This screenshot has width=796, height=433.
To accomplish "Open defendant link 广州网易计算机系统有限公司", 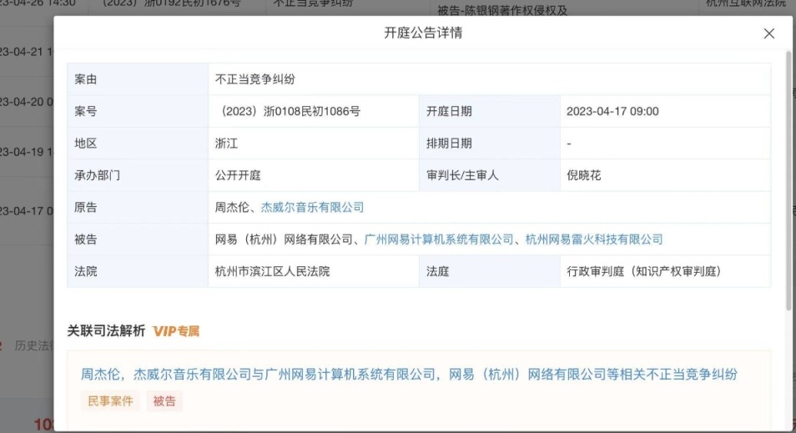I will coord(439,239).
